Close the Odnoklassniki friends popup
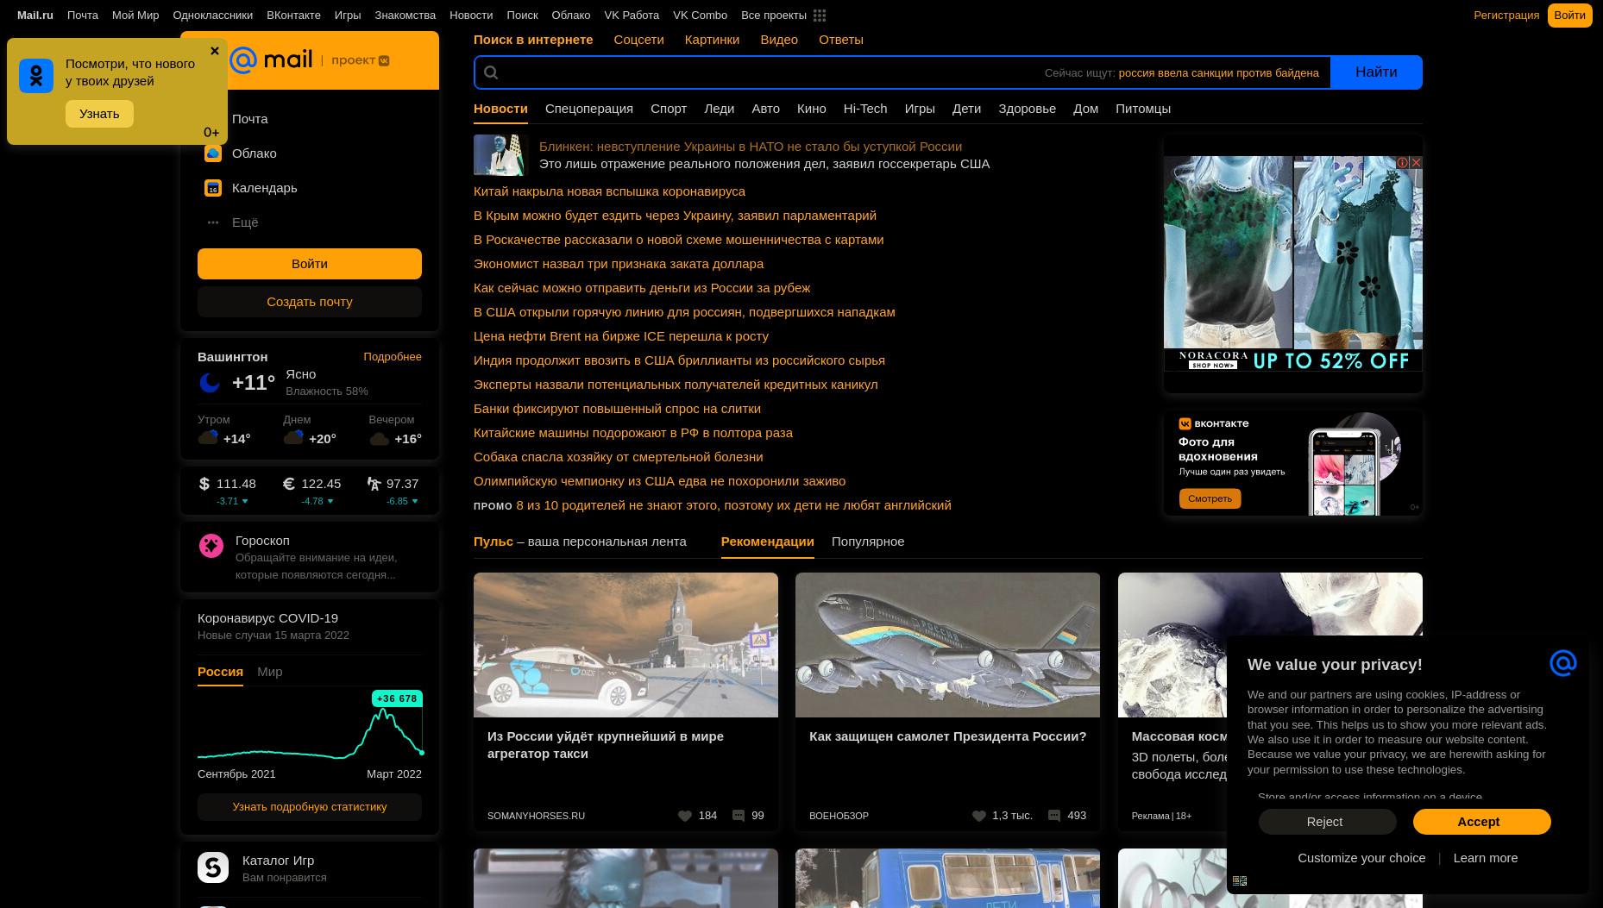 [215, 51]
